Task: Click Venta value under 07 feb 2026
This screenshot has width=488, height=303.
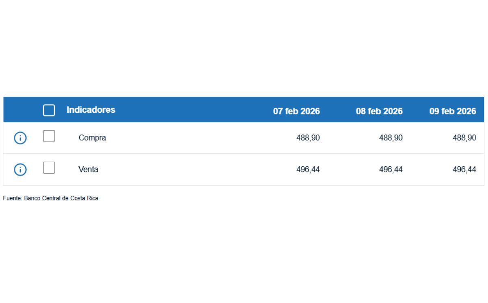Action: 308,170
